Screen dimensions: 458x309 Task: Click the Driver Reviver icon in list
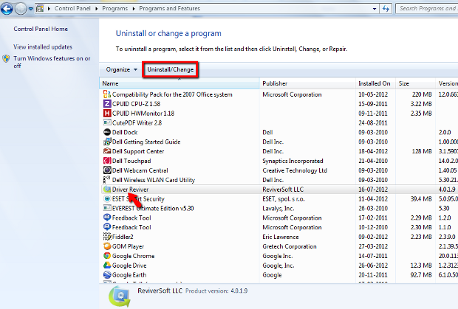click(107, 190)
